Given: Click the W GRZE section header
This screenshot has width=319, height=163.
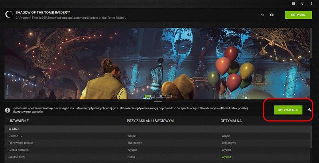Looking at the screenshot, I should pyautogui.click(x=158, y=129).
